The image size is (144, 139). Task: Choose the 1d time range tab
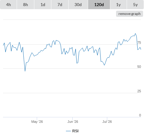(x=43, y=5)
